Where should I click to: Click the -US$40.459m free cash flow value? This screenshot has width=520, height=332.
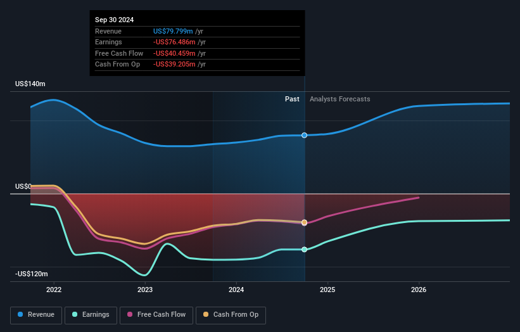[174, 53]
